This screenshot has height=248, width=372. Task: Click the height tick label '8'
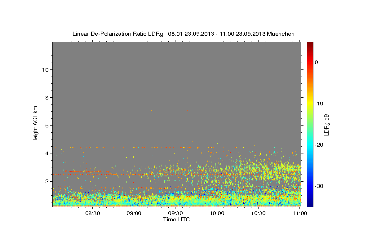click(47, 97)
